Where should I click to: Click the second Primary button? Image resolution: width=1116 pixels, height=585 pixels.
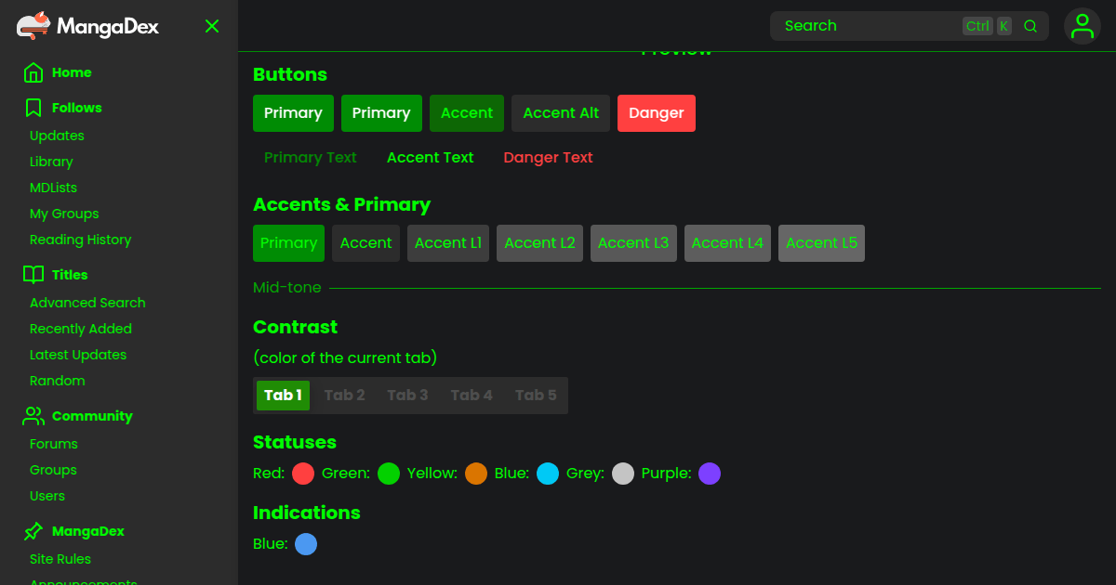click(x=381, y=113)
